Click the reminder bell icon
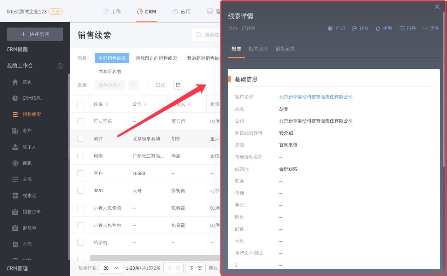Screen dimensions: 447x276 [378, 29]
